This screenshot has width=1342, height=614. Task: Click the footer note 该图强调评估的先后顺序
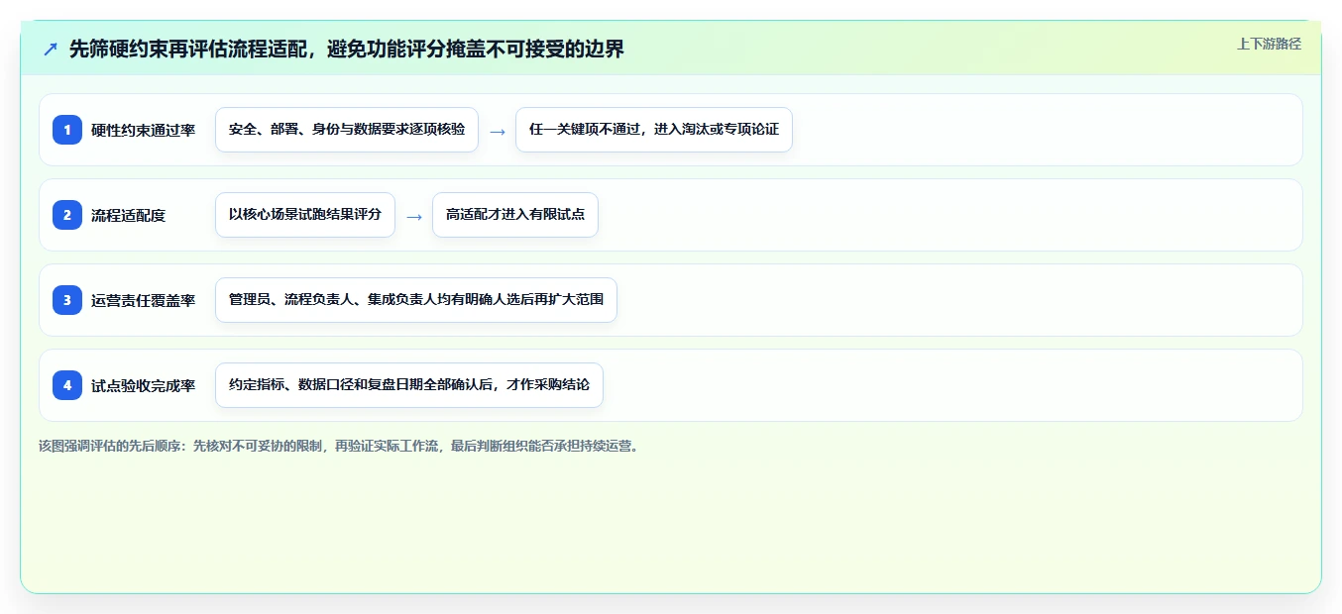tap(341, 446)
